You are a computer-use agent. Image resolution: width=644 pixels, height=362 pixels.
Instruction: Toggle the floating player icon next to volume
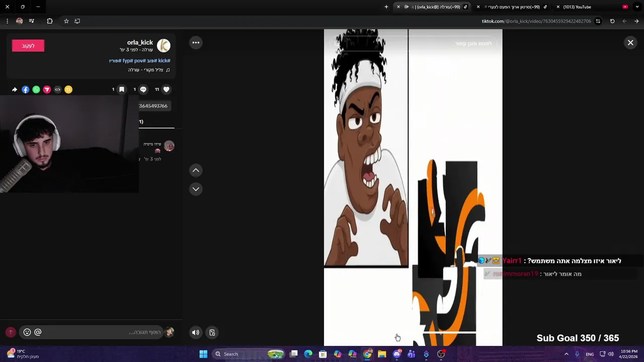click(x=212, y=332)
